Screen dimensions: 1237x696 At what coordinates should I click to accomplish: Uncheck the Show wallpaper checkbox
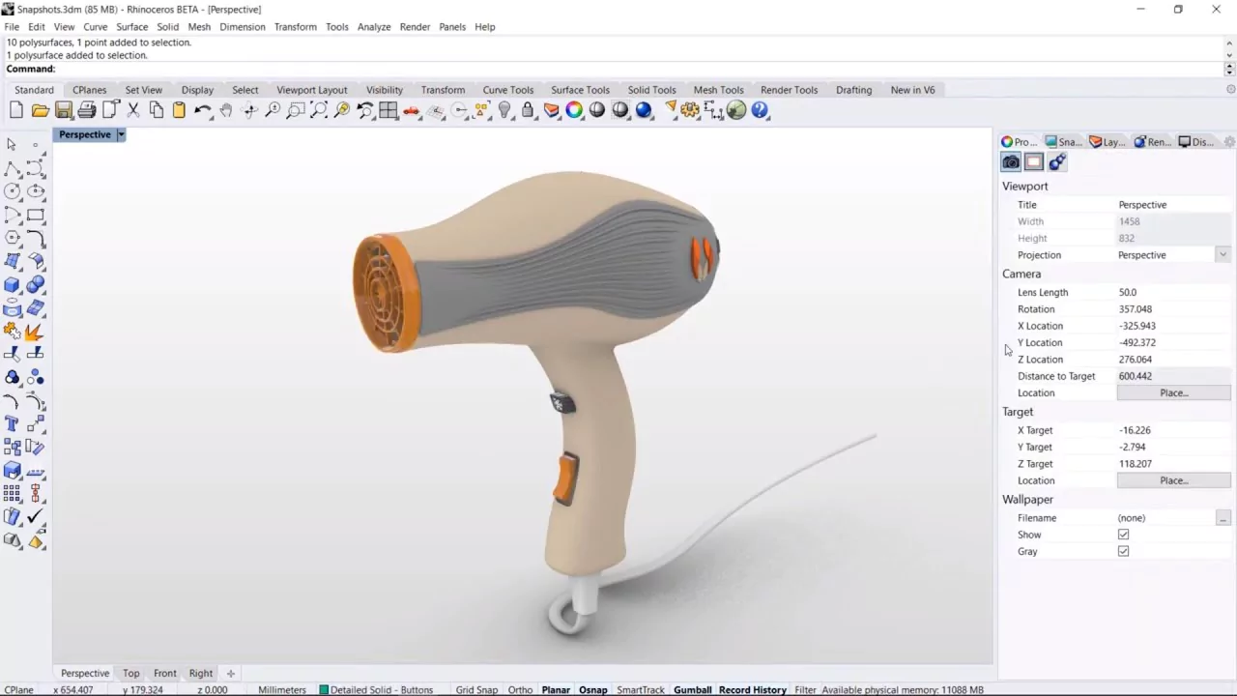(1123, 535)
